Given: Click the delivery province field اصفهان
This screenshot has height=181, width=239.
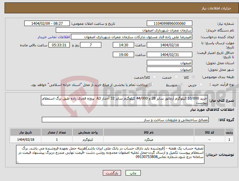Looking at the screenshot, I should tap(170, 63).
